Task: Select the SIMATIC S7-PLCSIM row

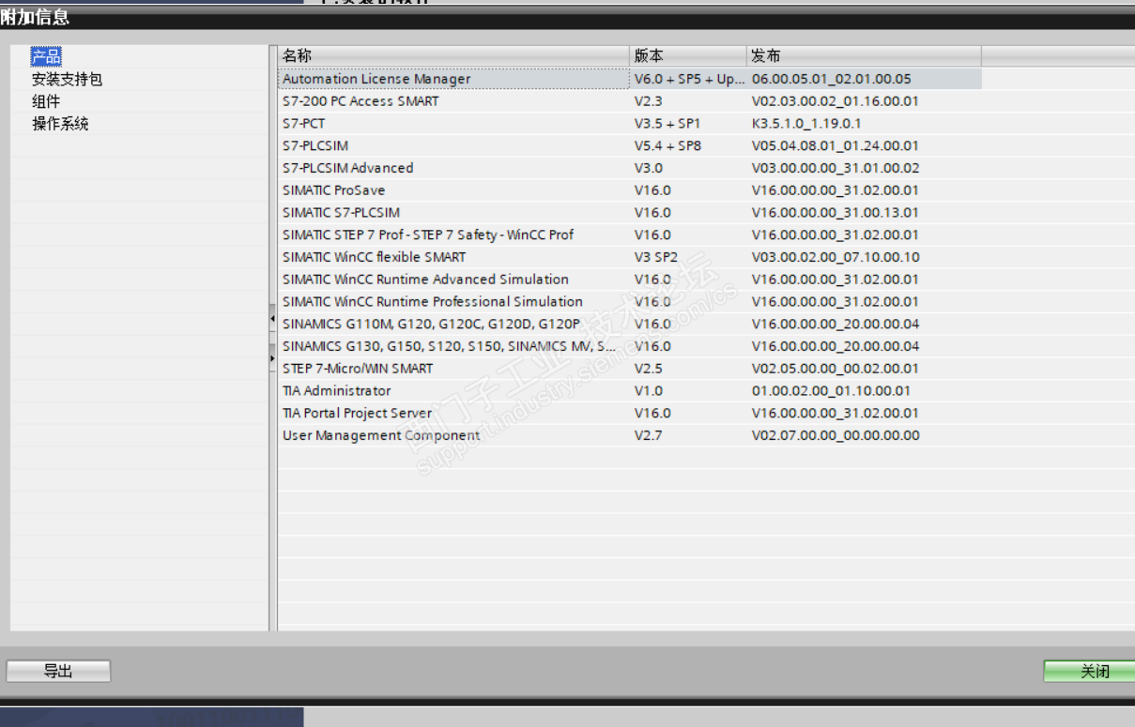Action: (x=630, y=213)
